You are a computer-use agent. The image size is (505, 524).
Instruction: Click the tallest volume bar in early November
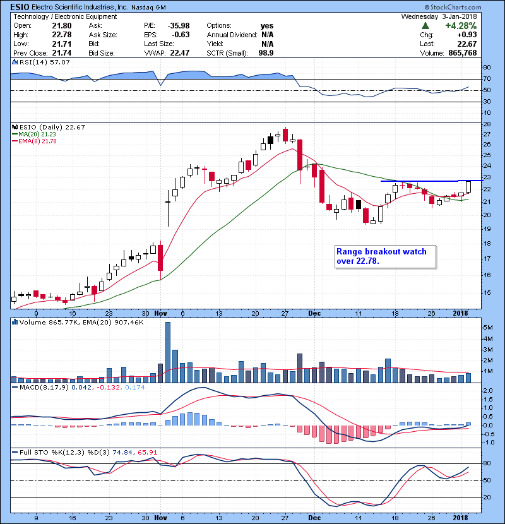[x=168, y=352]
